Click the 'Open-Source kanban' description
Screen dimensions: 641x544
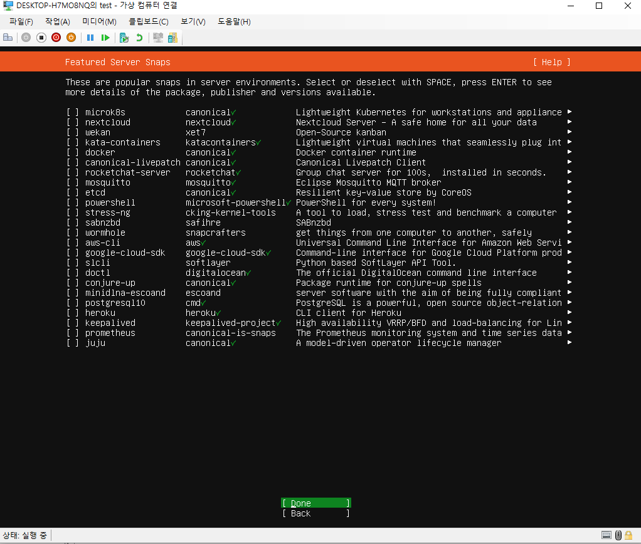pyautogui.click(x=341, y=132)
